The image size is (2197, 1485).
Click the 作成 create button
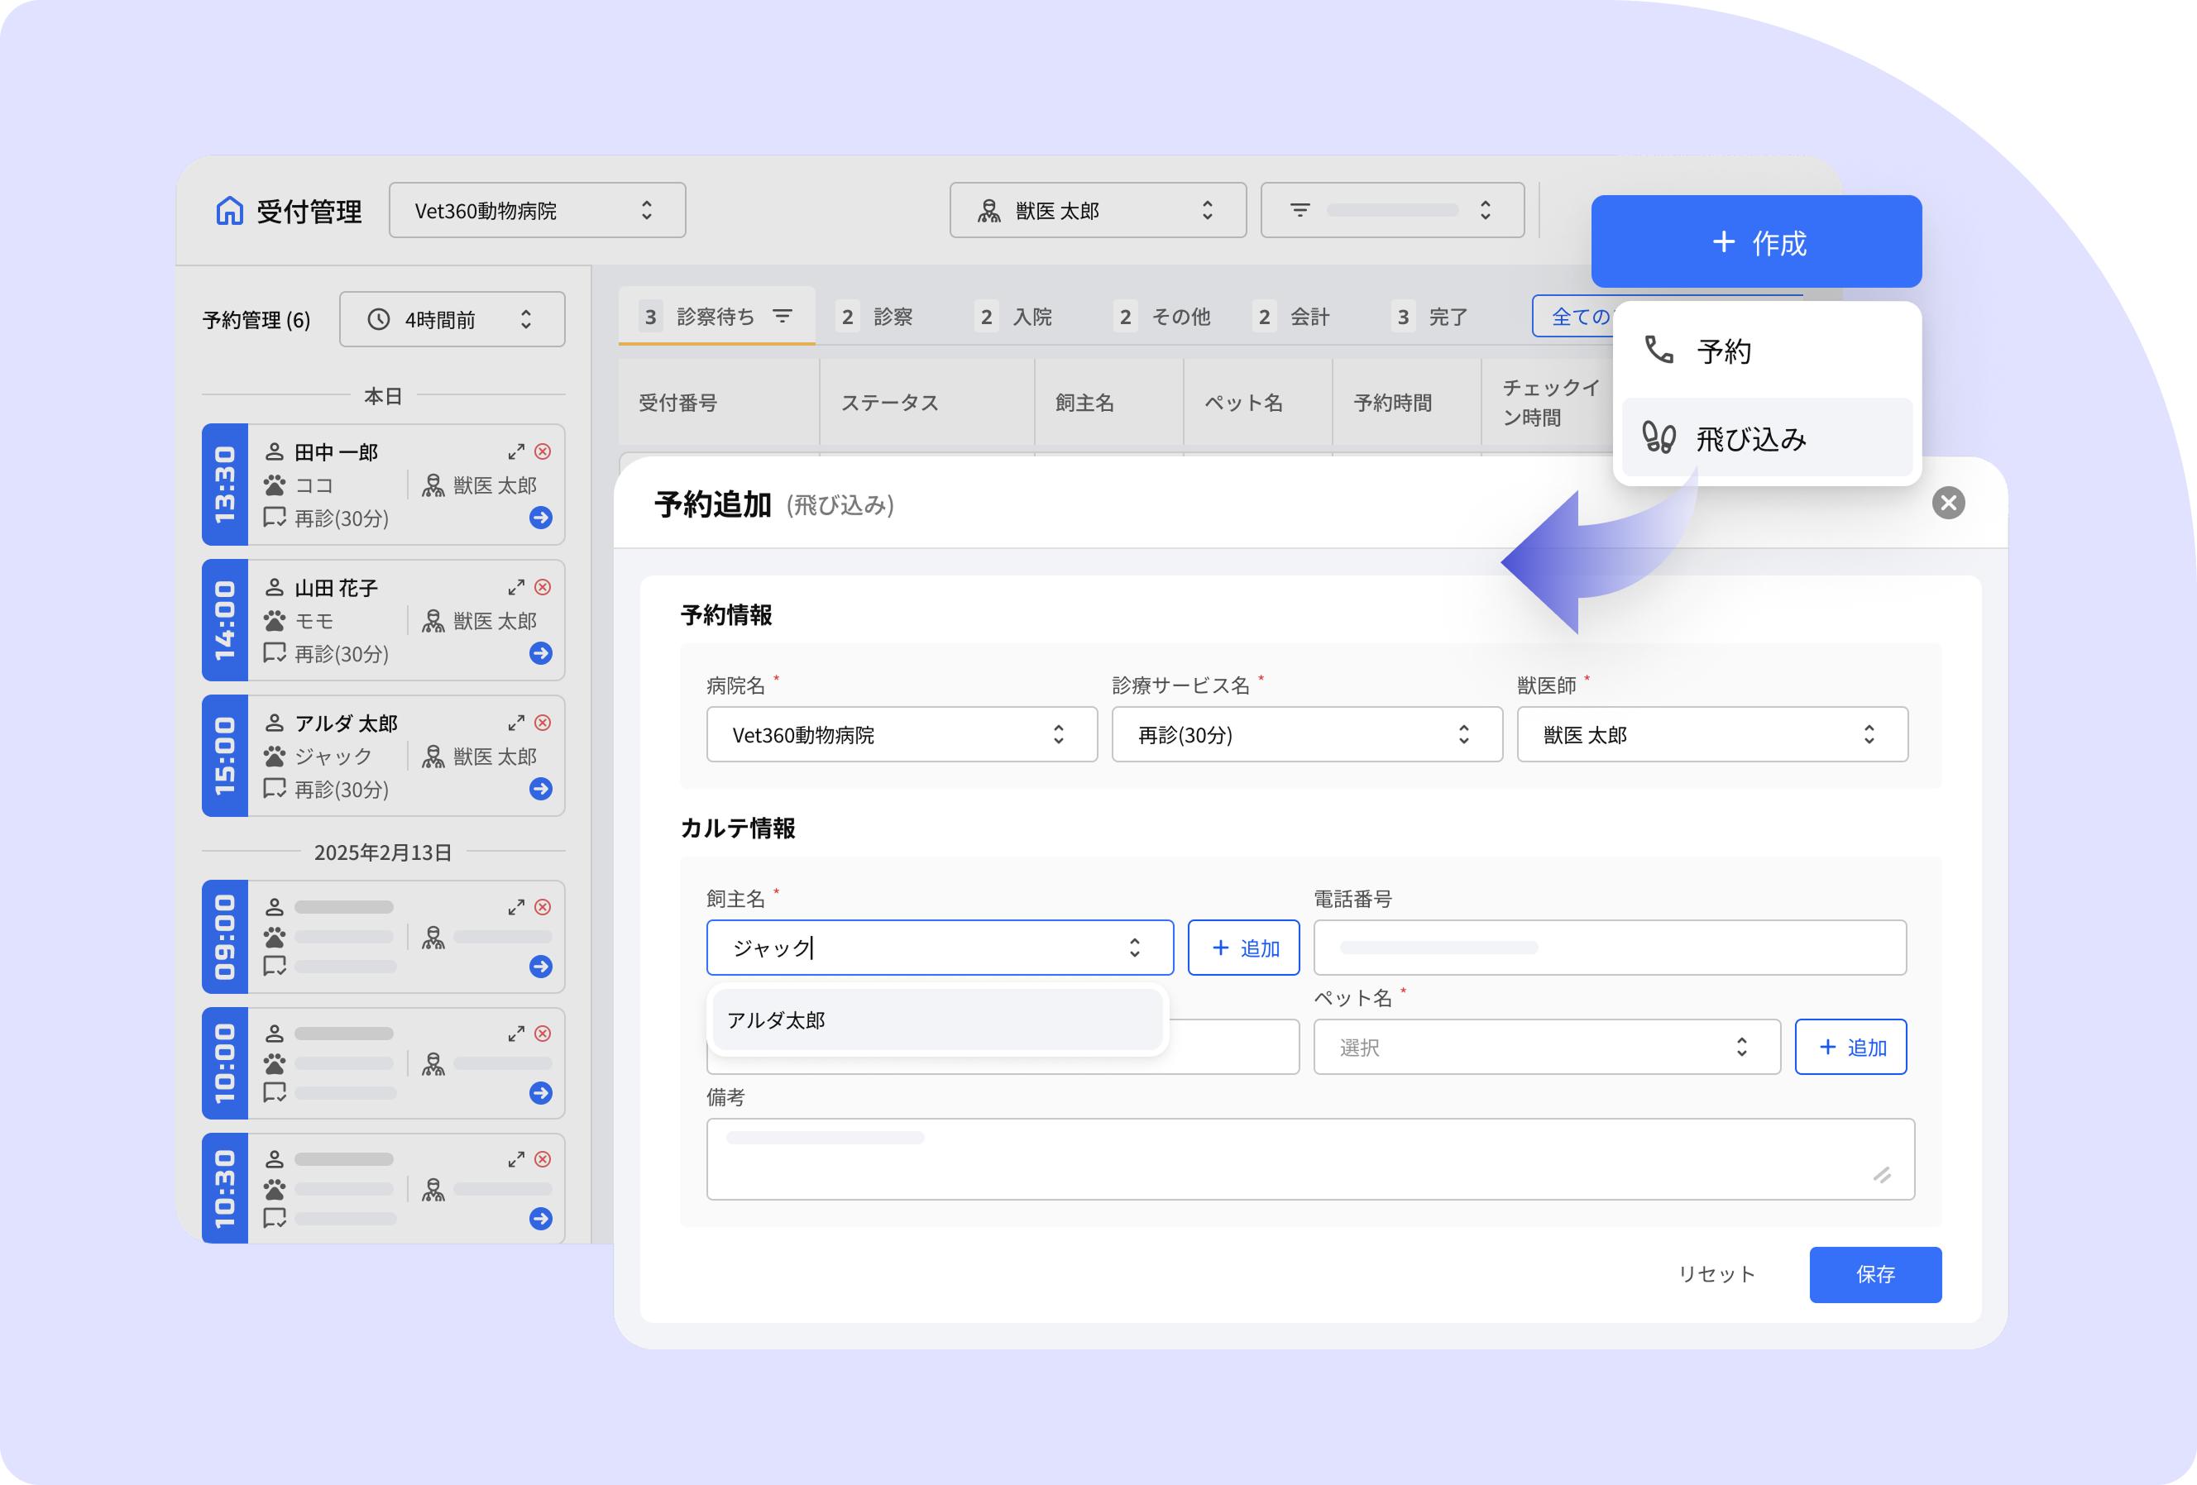pos(1756,241)
